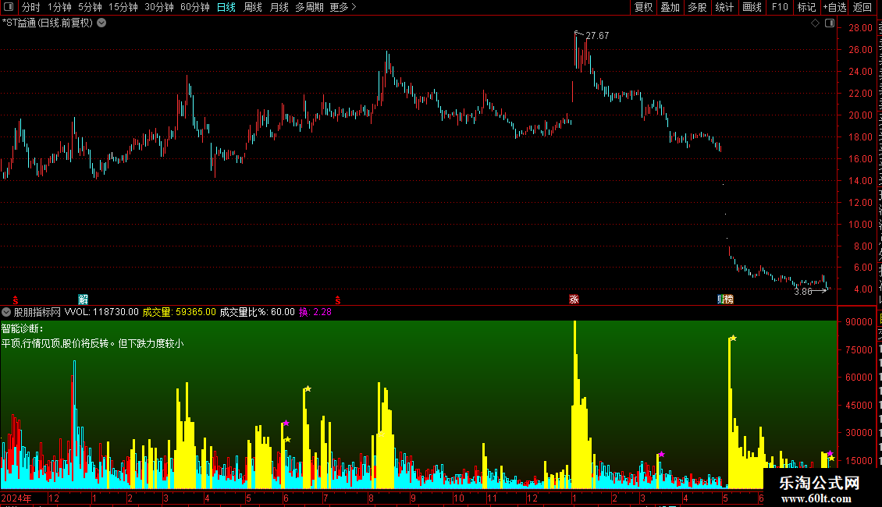Screen dimensions: 882x507
Task: Click the 智能诊断 label
Action: [x=22, y=328]
